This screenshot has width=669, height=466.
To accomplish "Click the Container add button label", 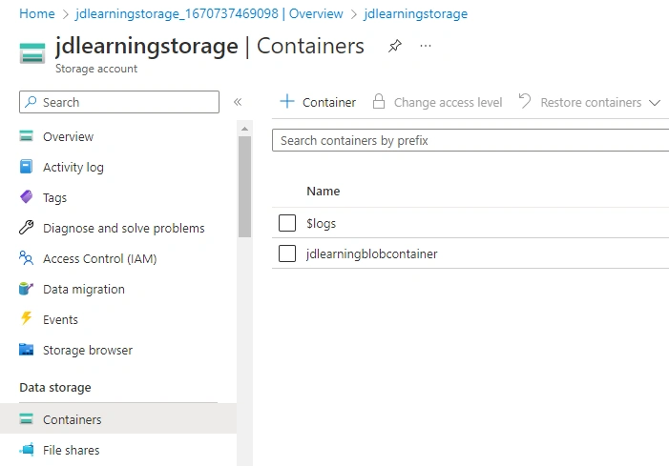I will [x=329, y=103].
